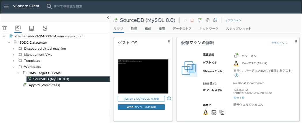Click the VM console thumbnail preview
The image size is (302, 123).
coord(143,76)
